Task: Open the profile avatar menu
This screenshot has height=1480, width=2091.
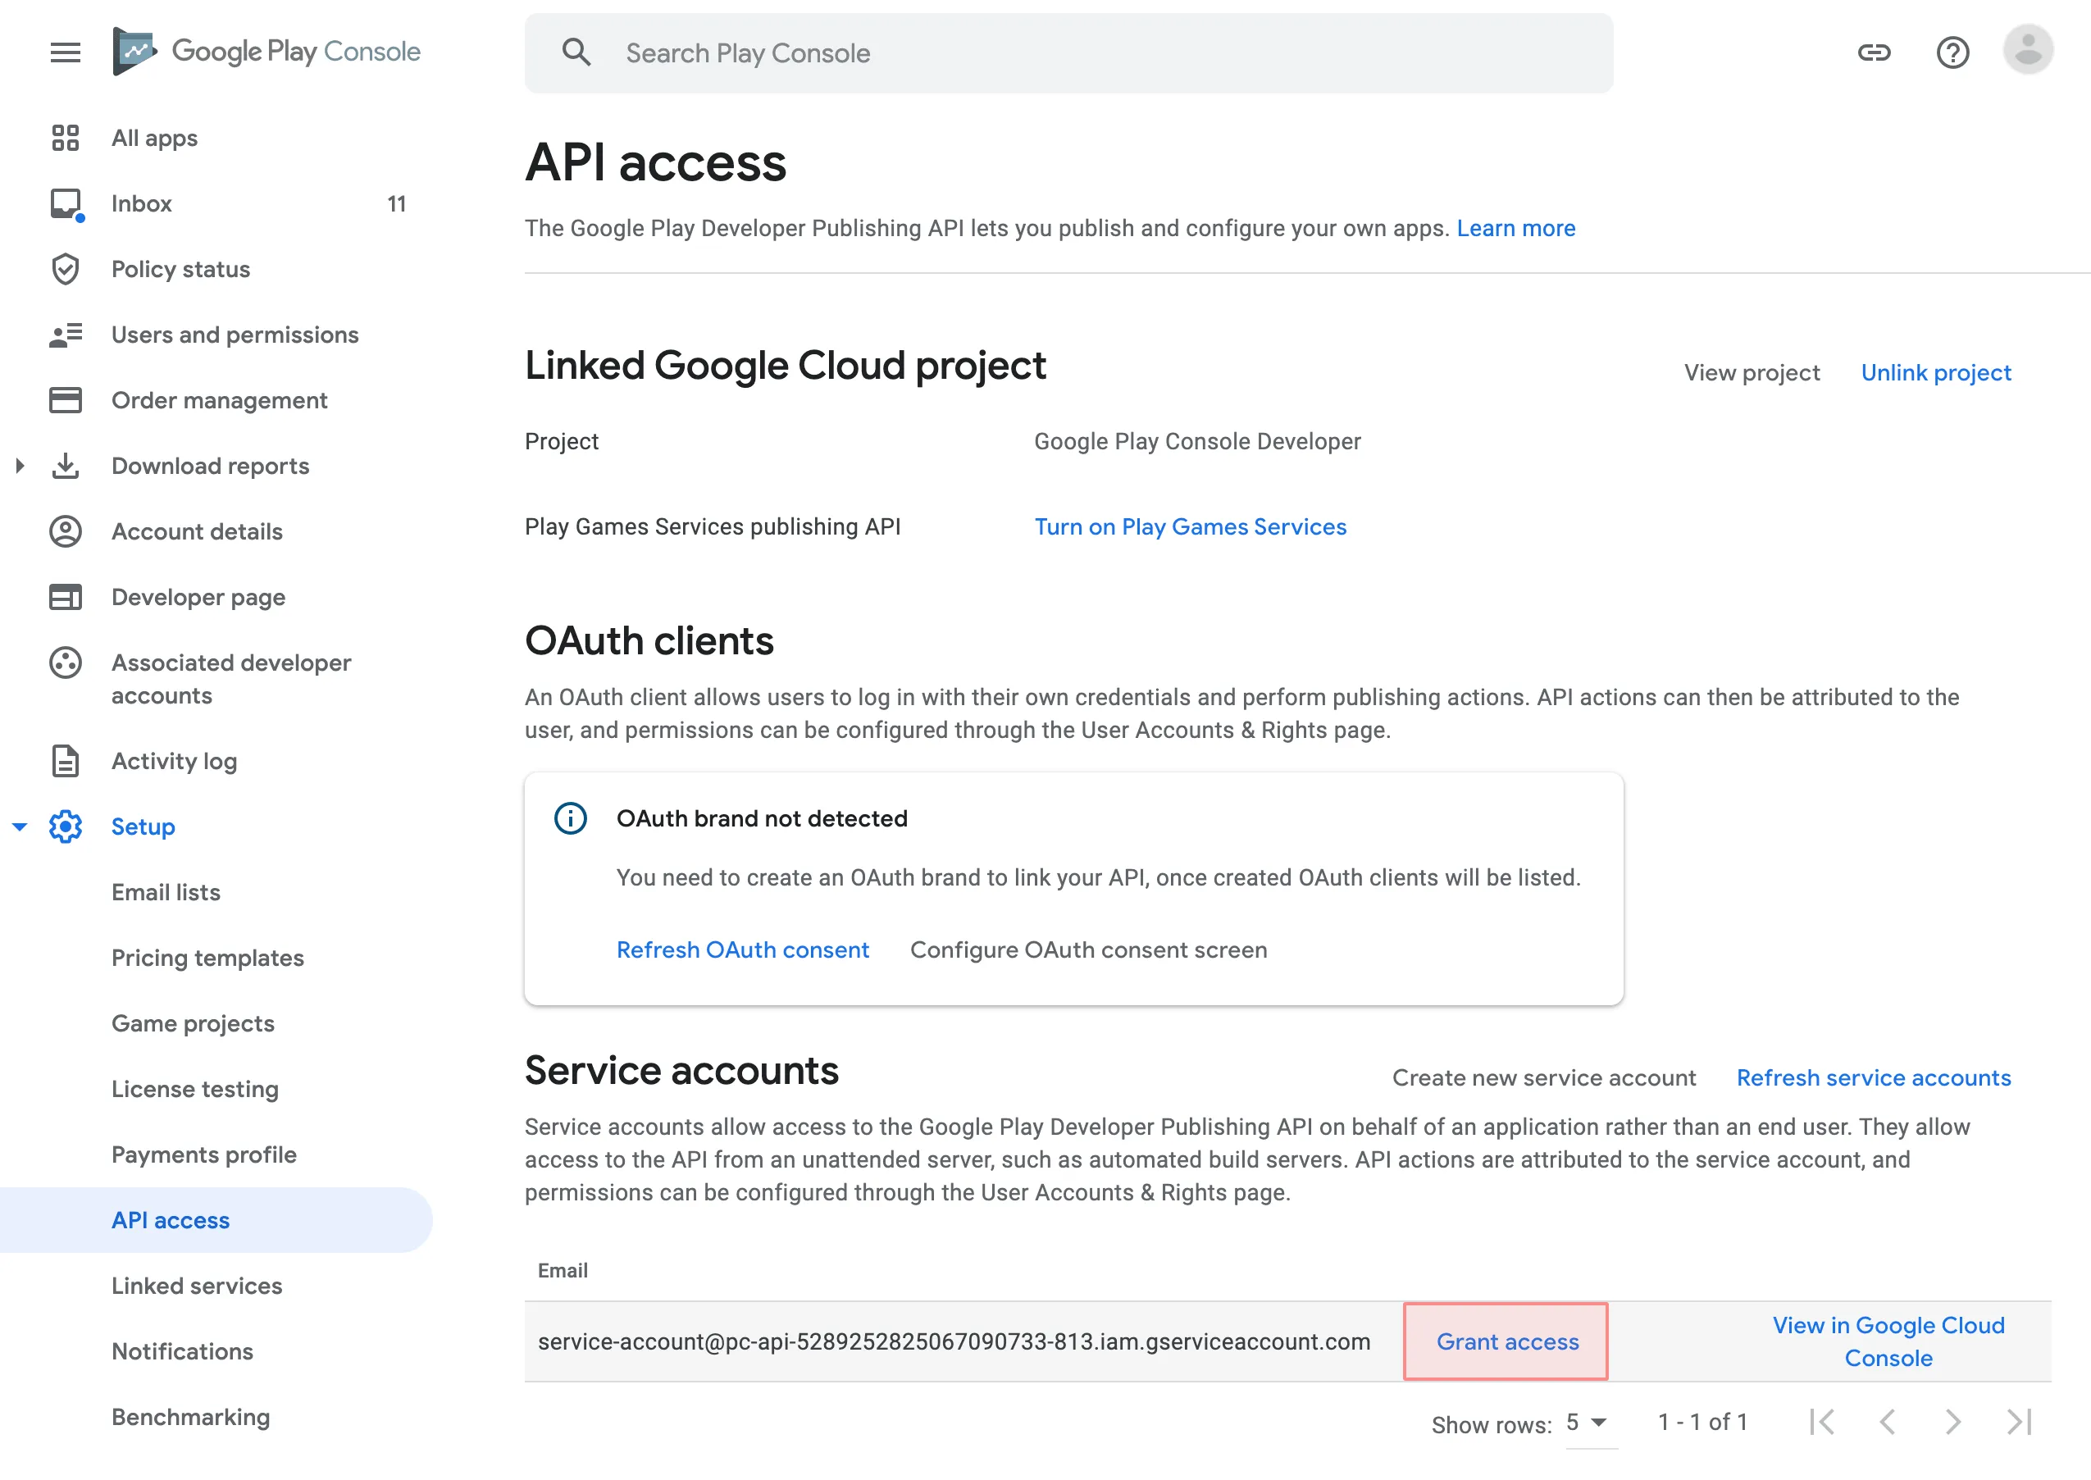Action: 2027,51
